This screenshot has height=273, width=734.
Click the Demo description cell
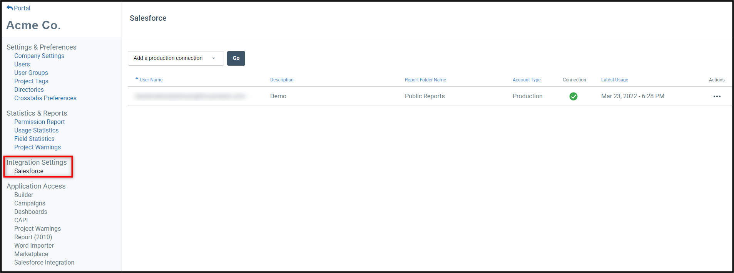click(x=278, y=96)
